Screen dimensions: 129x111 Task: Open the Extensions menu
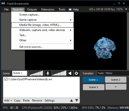[48, 9]
